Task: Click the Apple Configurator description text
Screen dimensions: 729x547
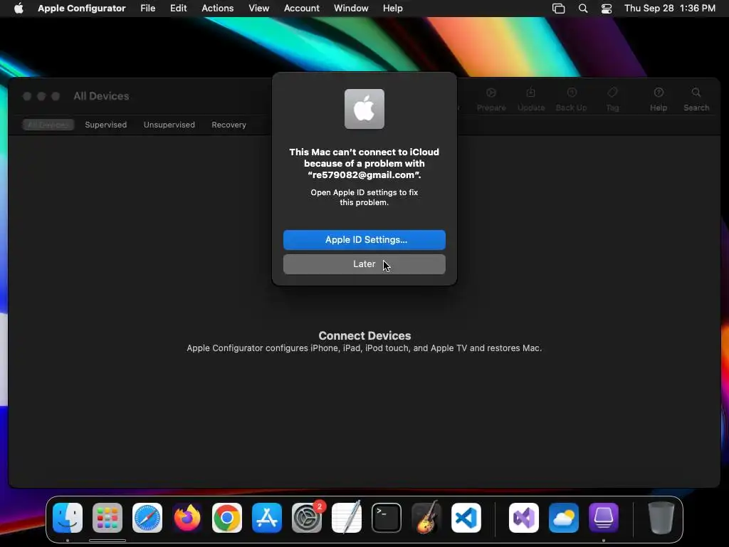Action: [364, 348]
